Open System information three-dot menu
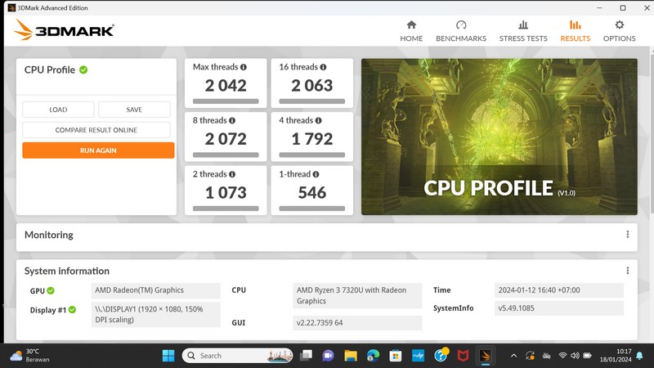The height and width of the screenshot is (368, 654). (627, 271)
